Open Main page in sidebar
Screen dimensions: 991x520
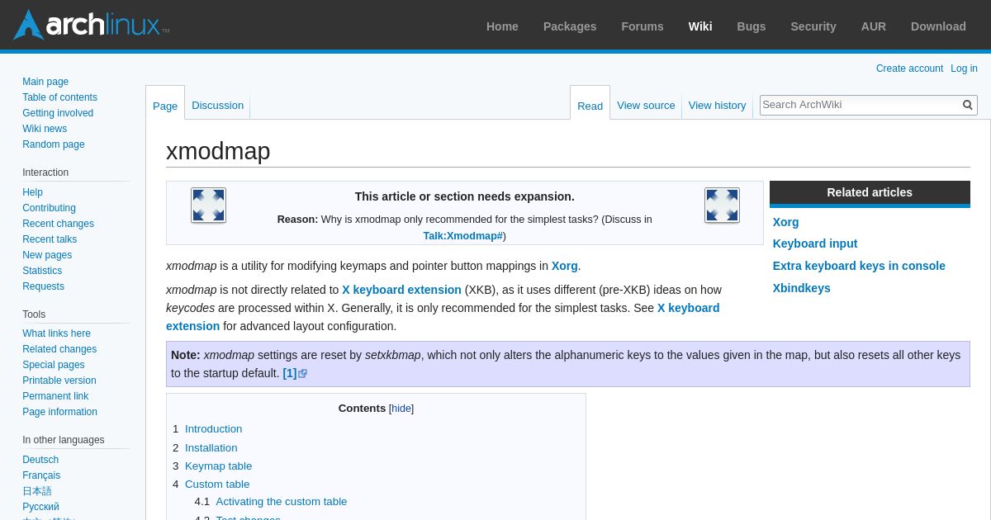click(x=45, y=82)
